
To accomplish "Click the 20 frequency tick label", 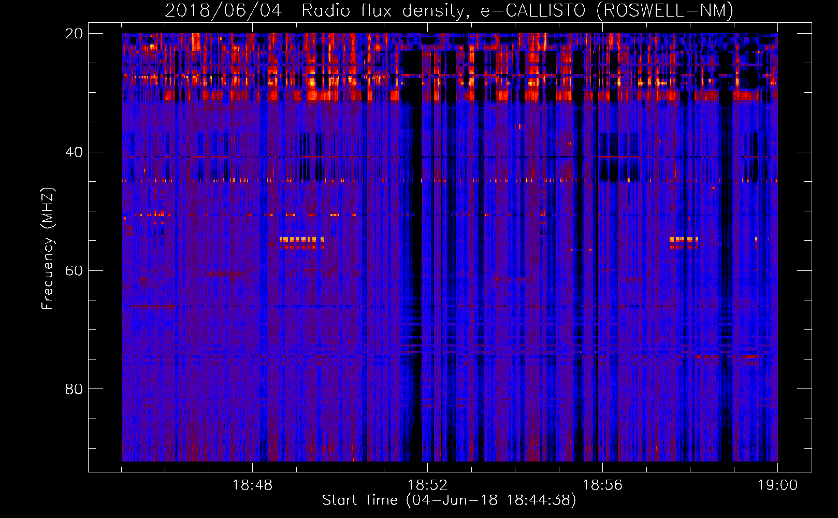I will coord(74,34).
